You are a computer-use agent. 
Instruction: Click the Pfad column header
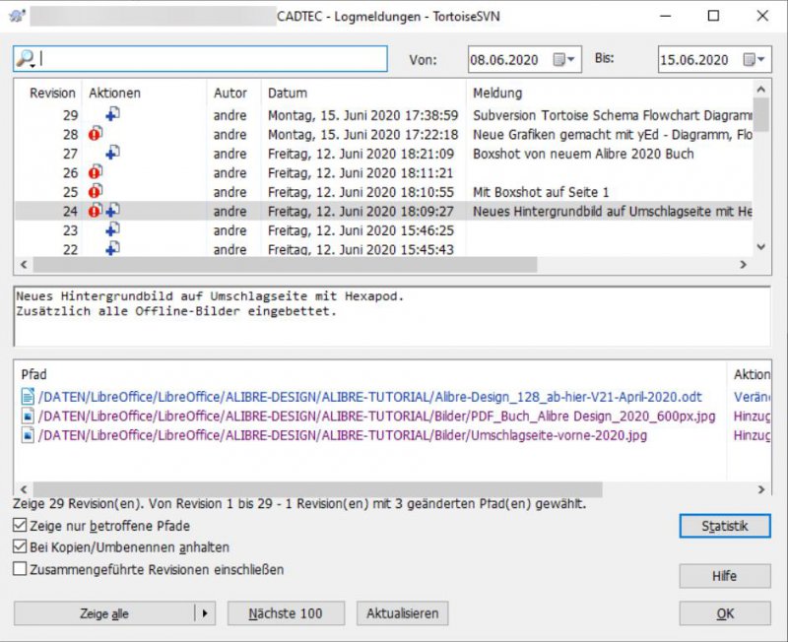[x=33, y=374]
